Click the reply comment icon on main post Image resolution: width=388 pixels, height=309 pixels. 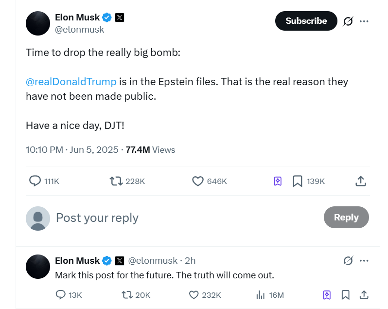pyautogui.click(x=35, y=181)
